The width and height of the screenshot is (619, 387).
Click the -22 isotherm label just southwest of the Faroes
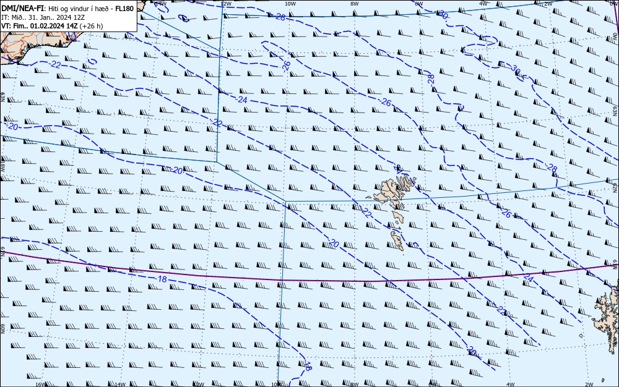[366, 213]
